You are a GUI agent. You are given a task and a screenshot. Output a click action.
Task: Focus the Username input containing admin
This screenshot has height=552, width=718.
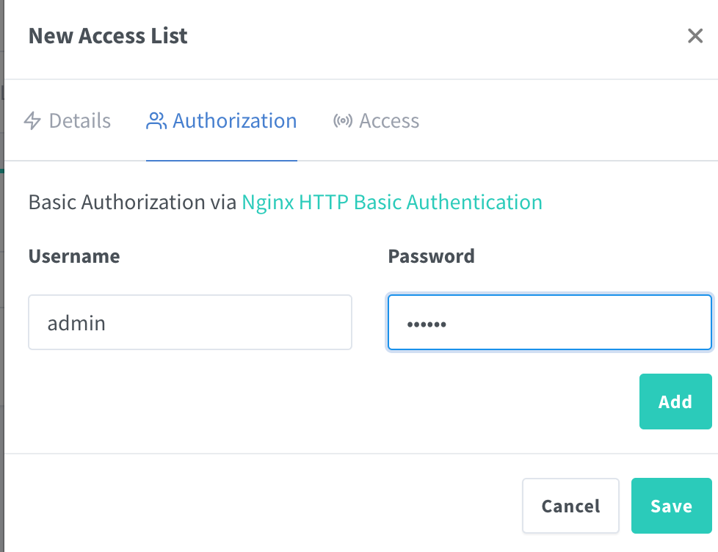[x=190, y=322]
